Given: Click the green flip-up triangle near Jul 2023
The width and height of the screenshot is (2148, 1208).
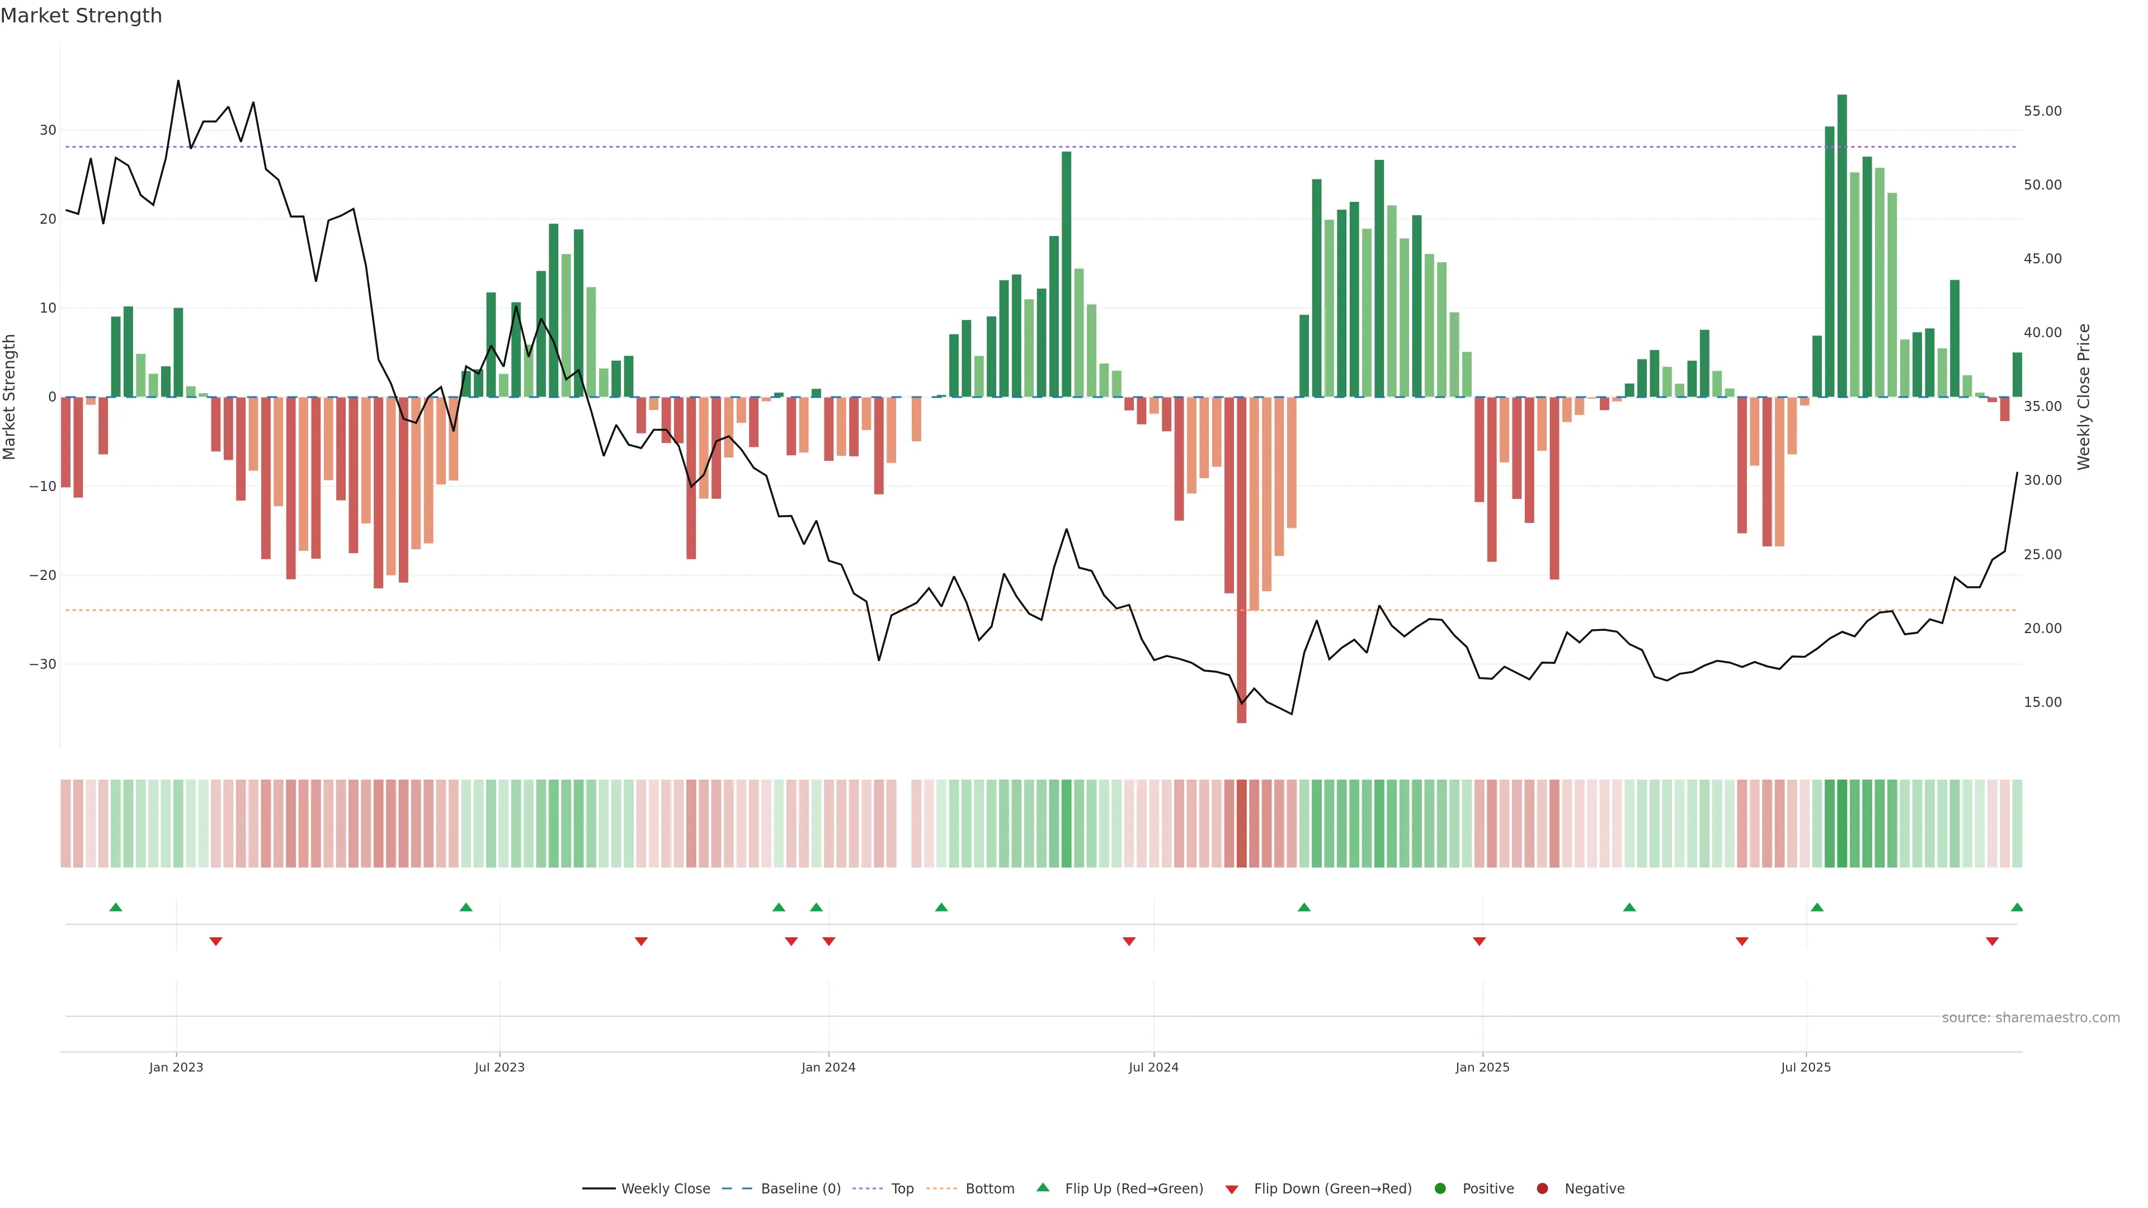Looking at the screenshot, I should [466, 907].
